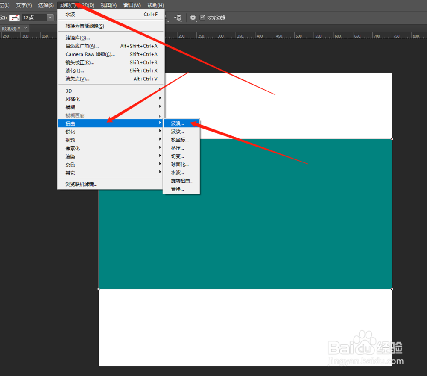Open 自适应广角(A)... filter
This screenshot has width=427, height=376.
[x=111, y=46]
